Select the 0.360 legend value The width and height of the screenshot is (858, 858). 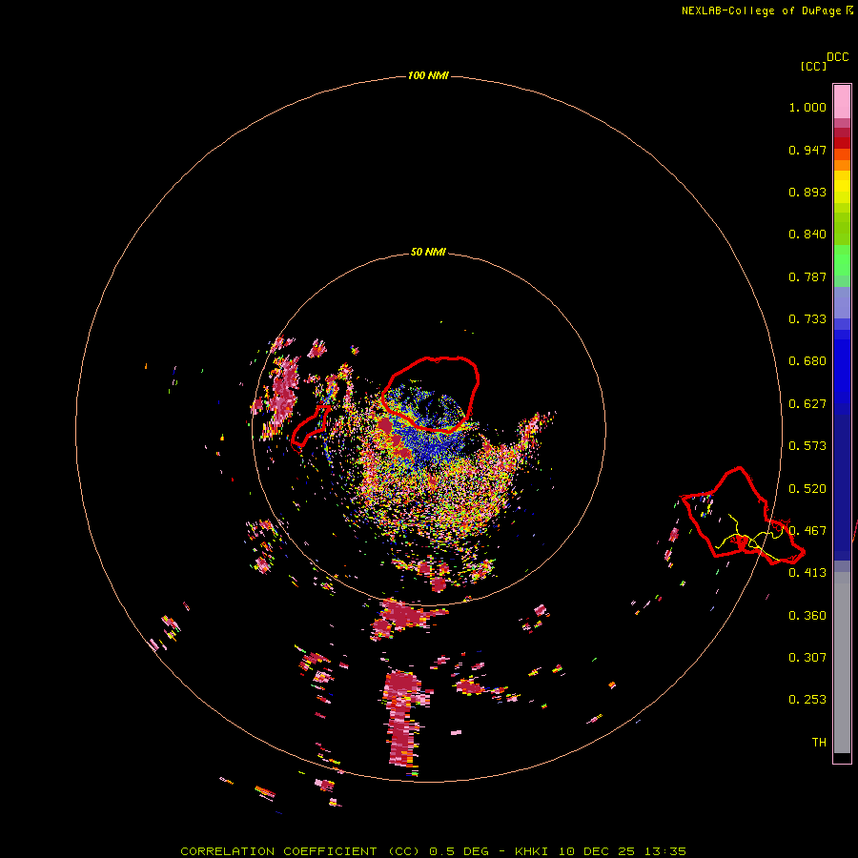click(x=807, y=616)
